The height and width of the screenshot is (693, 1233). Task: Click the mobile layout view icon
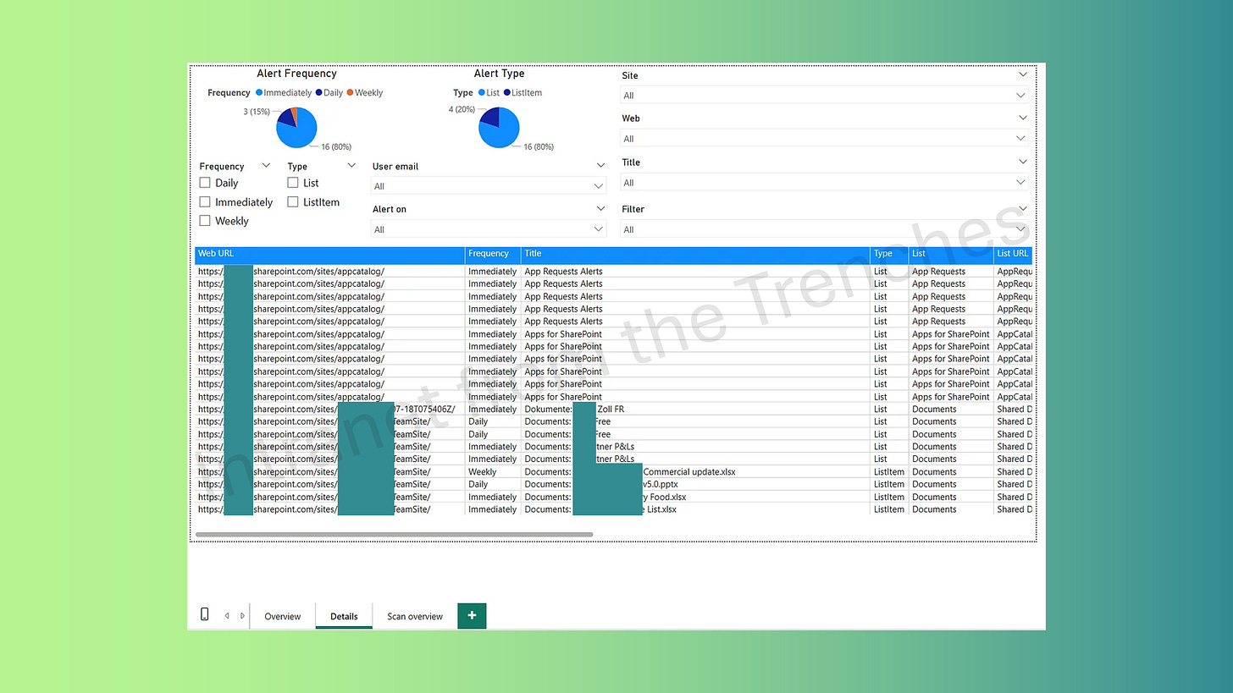coord(204,614)
